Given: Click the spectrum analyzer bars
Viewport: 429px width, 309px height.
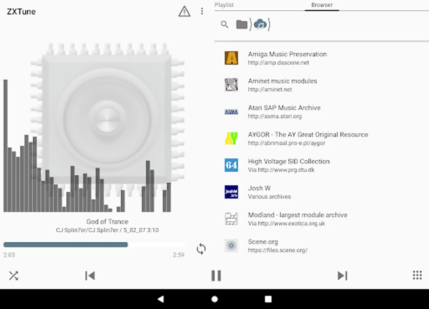Looking at the screenshot, I should click(87, 146).
